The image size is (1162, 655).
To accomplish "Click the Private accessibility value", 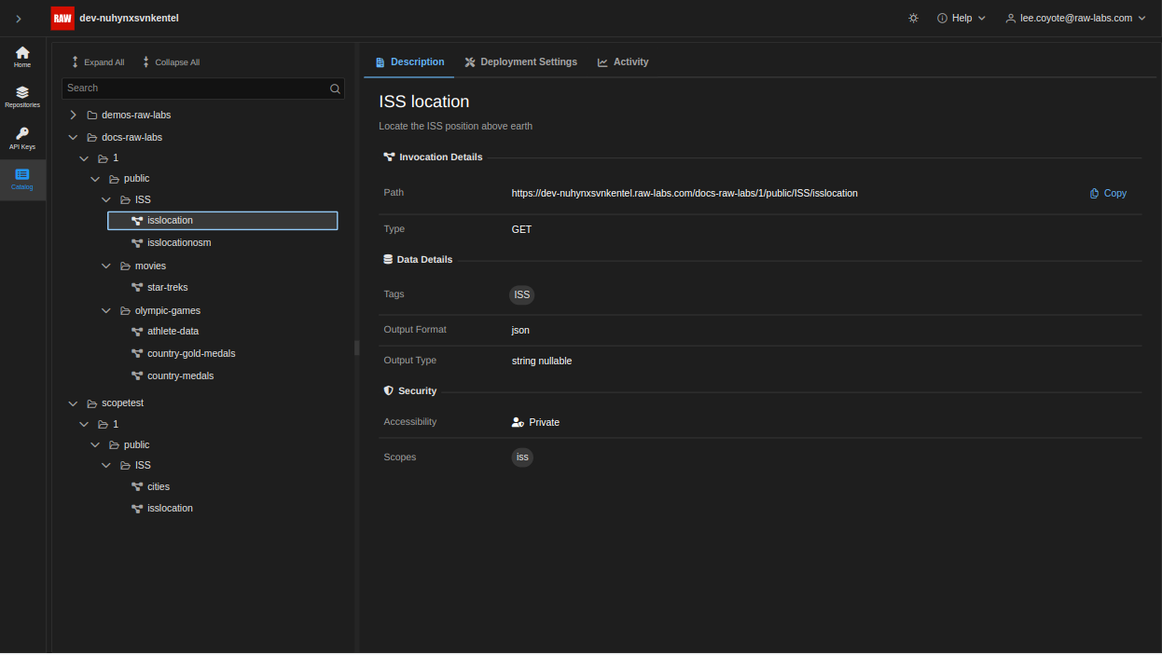I will (535, 423).
